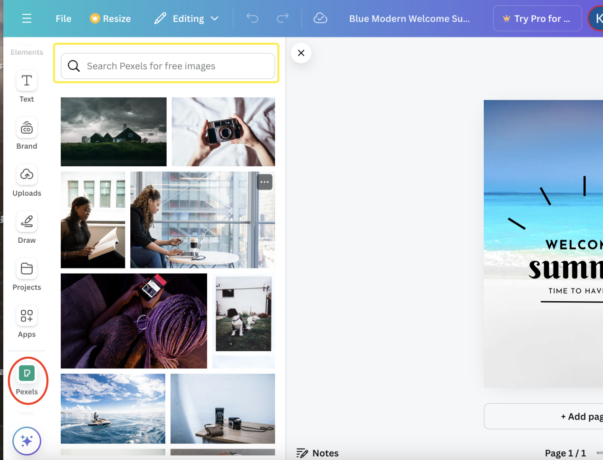The height and width of the screenshot is (460, 603).
Task: Select the WELCOME text on canvas
Action: click(x=574, y=245)
